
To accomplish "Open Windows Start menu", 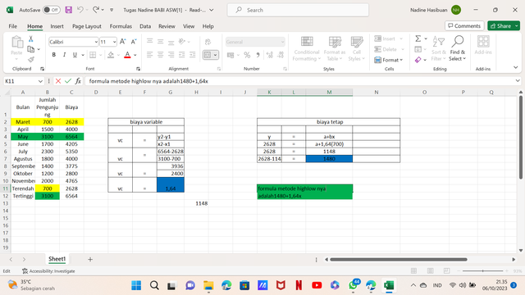I will point(136,285).
